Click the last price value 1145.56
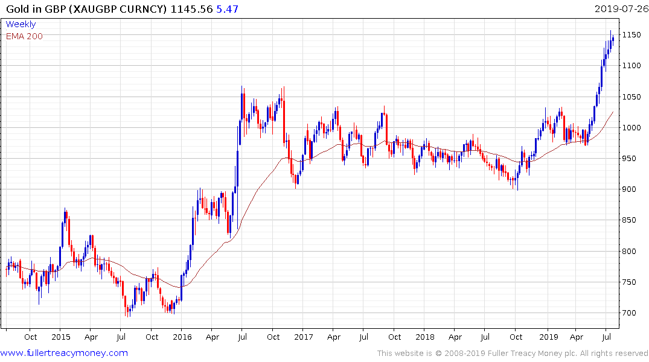 [x=191, y=8]
